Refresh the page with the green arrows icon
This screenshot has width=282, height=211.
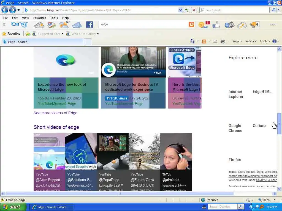(x=187, y=10)
